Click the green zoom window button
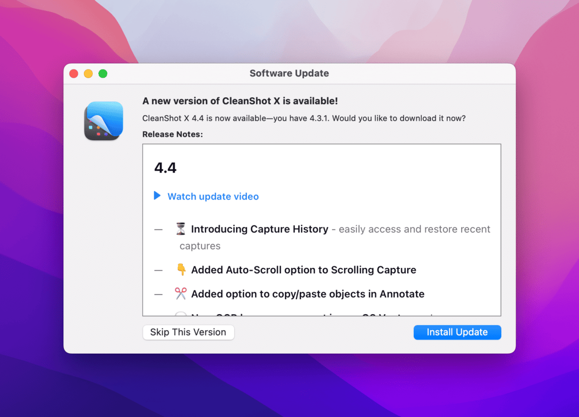The width and height of the screenshot is (579, 417). (x=103, y=73)
